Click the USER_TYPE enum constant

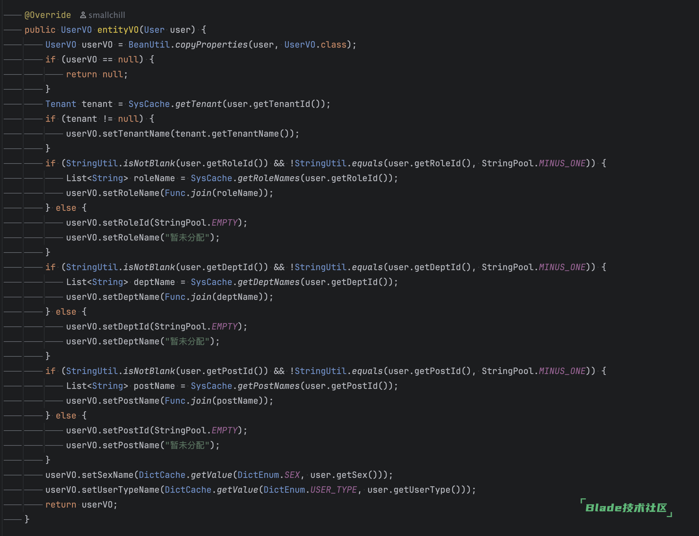[333, 490]
